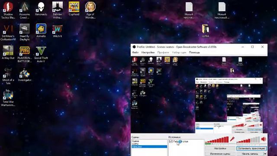277x156 pixels.
Task: Maximize the OBS window
Action: [252, 47]
